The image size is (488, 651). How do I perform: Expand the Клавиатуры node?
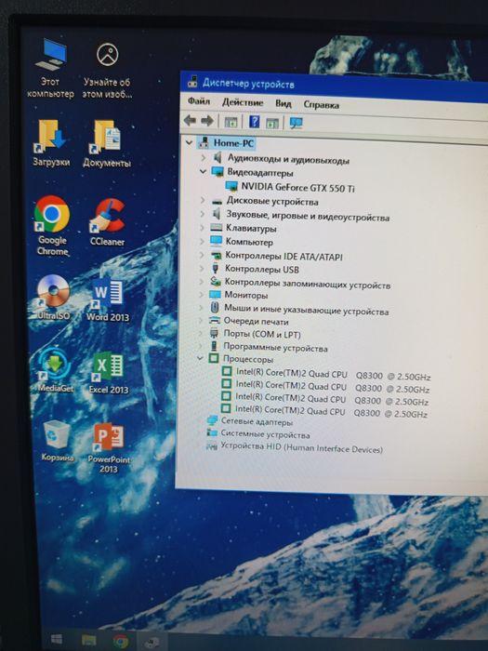point(202,228)
